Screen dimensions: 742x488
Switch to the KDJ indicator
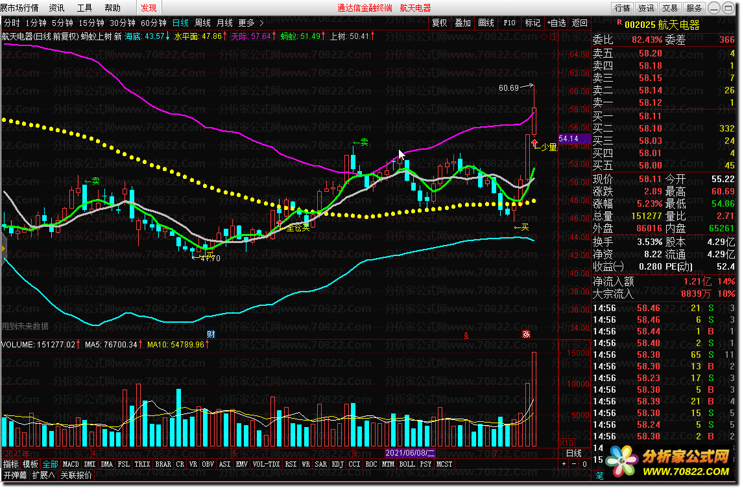click(337, 465)
